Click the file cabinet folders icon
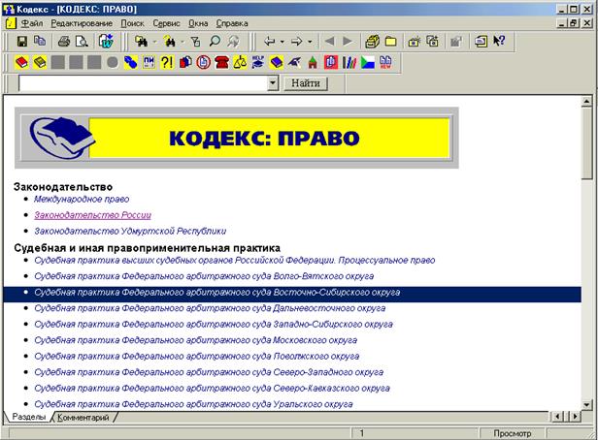Viewport: 598px width, 440px height. pos(372,41)
